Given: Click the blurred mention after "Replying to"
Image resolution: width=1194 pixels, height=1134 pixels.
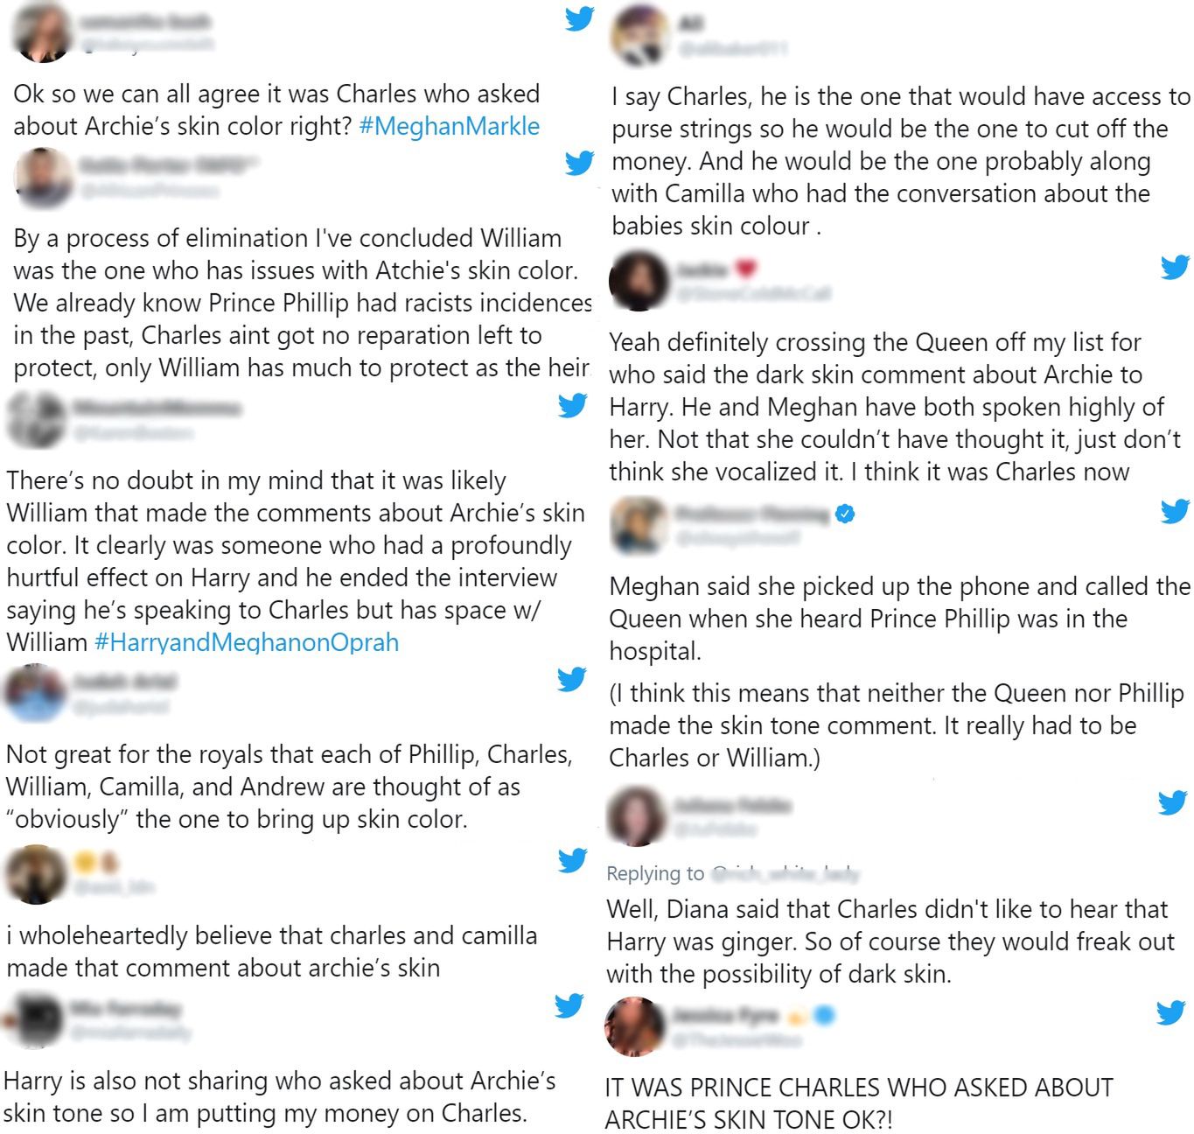Looking at the screenshot, I should [x=785, y=873].
